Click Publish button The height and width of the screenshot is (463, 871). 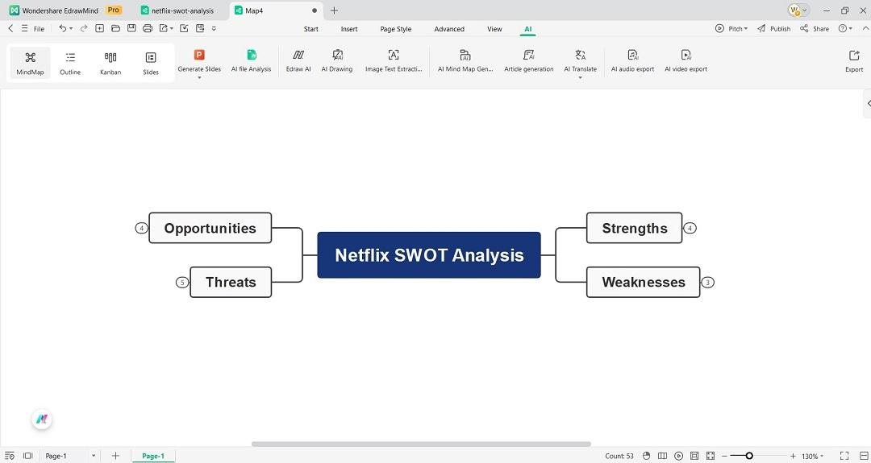(773, 28)
